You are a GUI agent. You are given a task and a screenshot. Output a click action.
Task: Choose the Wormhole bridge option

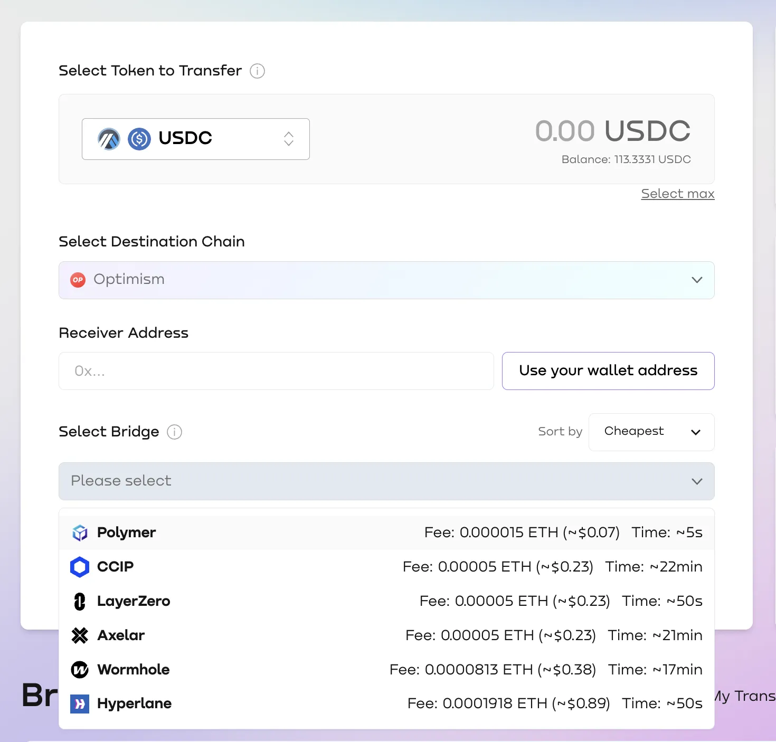pyautogui.click(x=386, y=670)
